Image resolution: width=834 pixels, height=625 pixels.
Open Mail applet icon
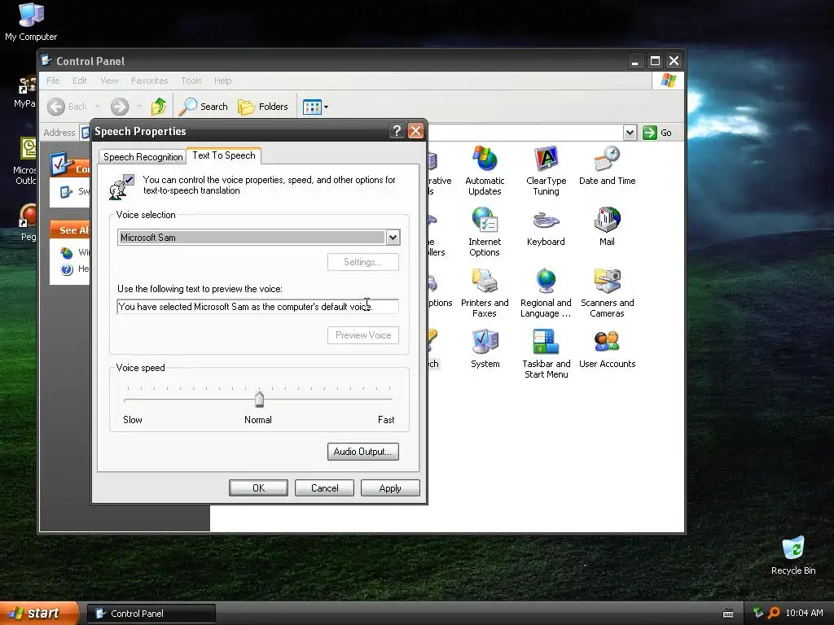click(607, 228)
